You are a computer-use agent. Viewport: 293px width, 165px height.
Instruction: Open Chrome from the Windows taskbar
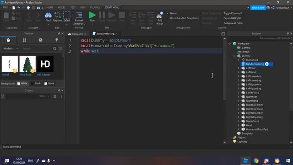point(256,161)
